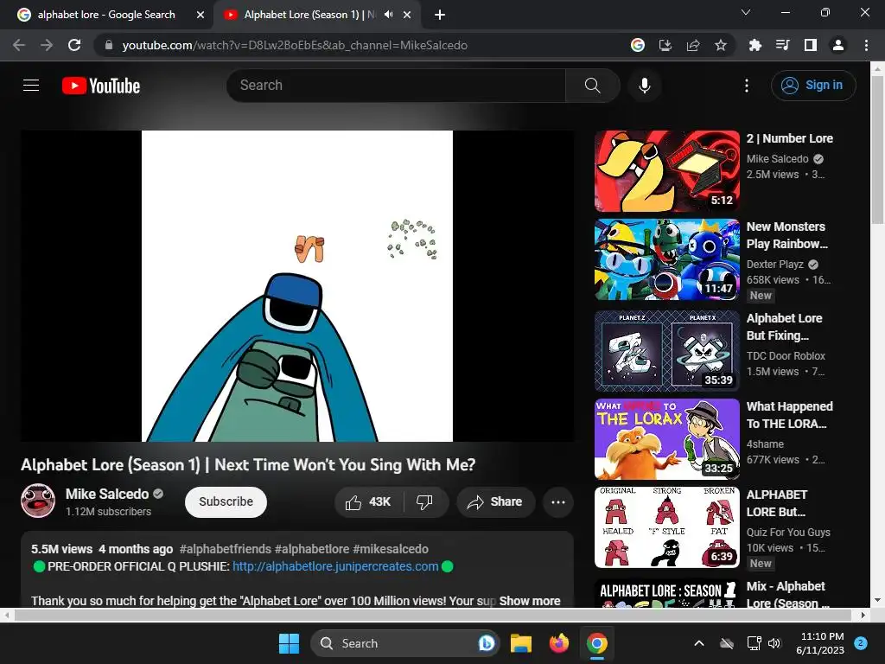This screenshot has width=885, height=664.
Task: Open alphabetlore.junipercreates.com link
Action: click(x=335, y=566)
